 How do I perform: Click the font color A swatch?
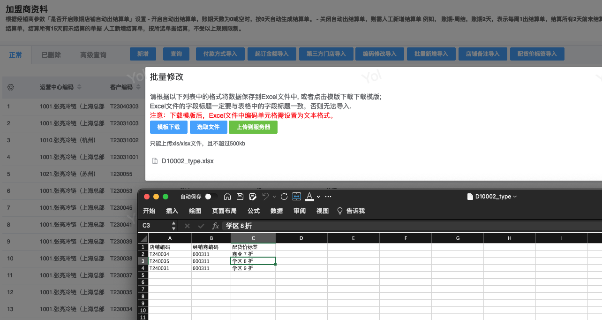click(309, 197)
